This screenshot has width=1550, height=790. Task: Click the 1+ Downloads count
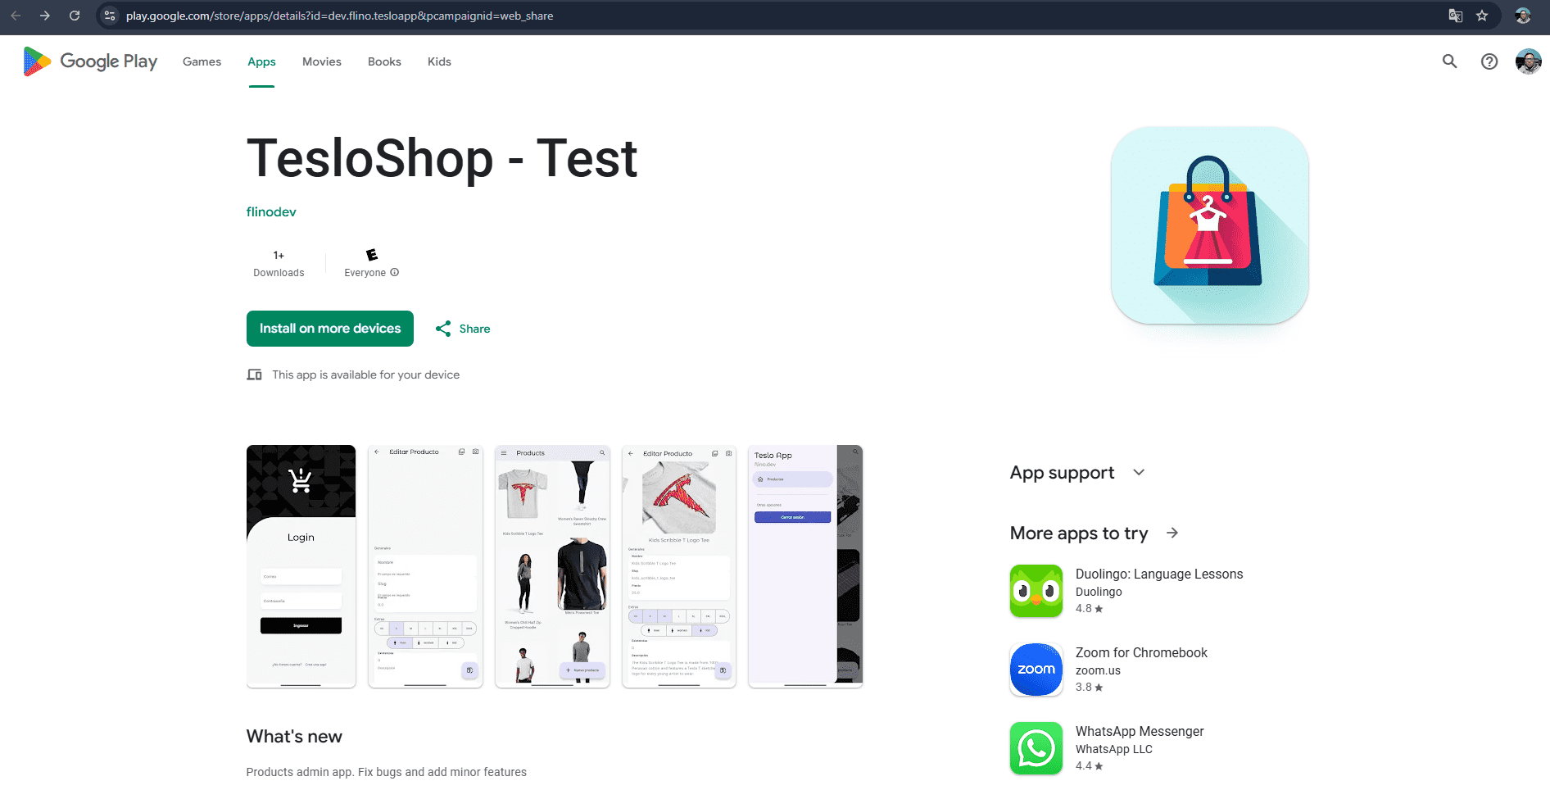[279, 264]
